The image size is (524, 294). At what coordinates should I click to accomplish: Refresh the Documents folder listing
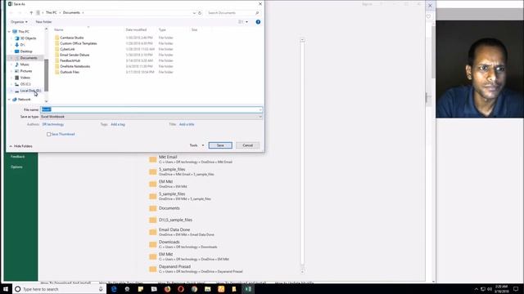[x=200, y=13]
